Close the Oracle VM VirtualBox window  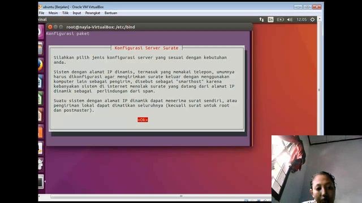coord(317,7)
